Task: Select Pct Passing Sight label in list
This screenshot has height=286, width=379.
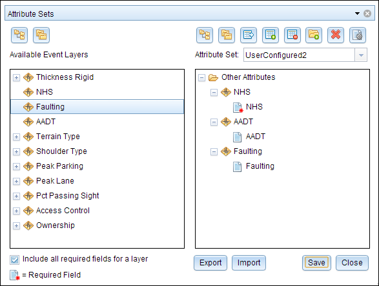Action: pos(67,196)
